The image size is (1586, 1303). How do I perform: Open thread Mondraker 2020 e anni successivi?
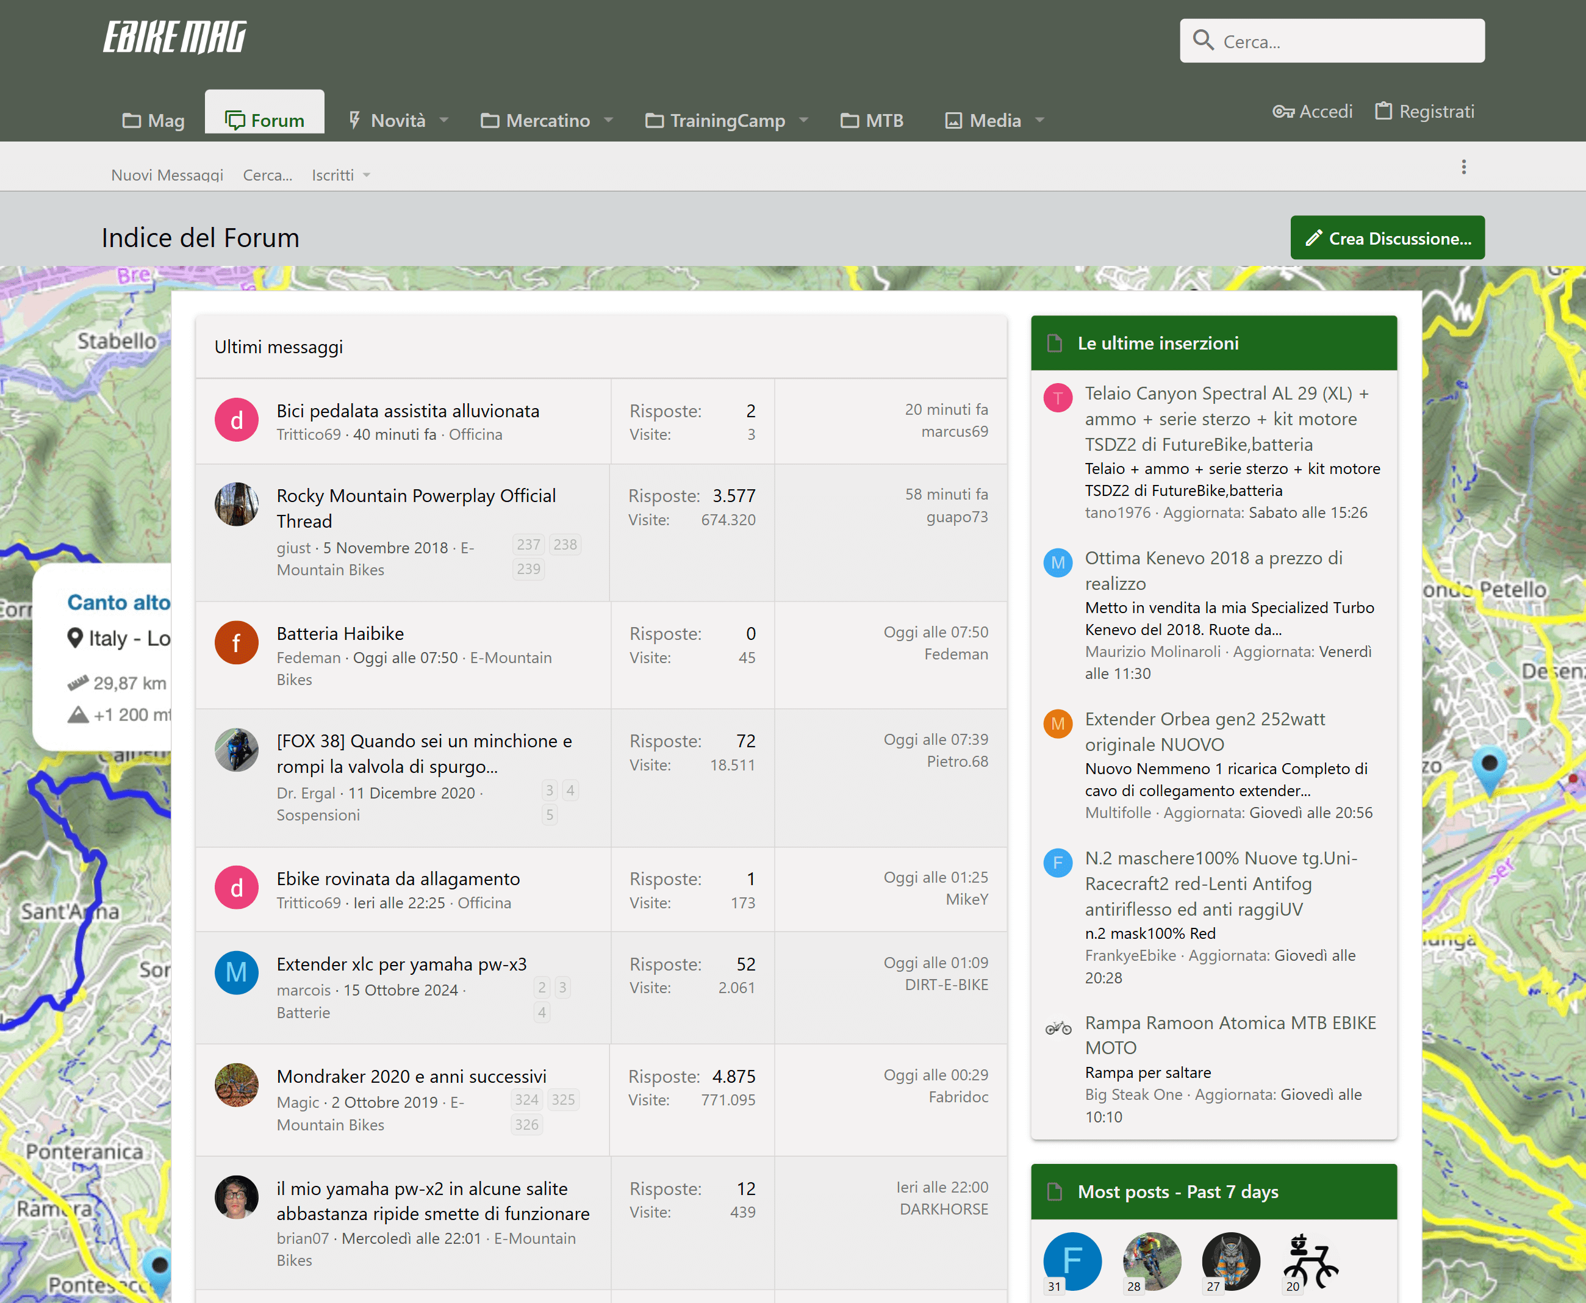[411, 1076]
